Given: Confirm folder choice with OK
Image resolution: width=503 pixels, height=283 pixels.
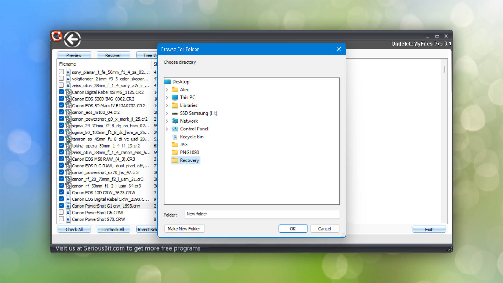Looking at the screenshot, I should 293,229.
